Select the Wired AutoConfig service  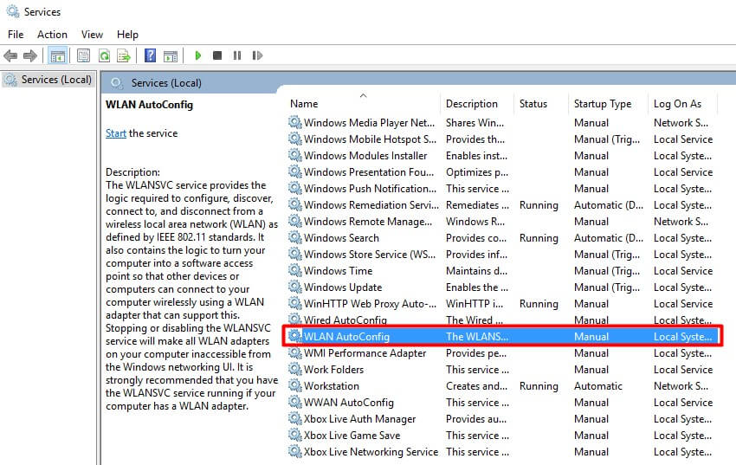(x=501, y=320)
